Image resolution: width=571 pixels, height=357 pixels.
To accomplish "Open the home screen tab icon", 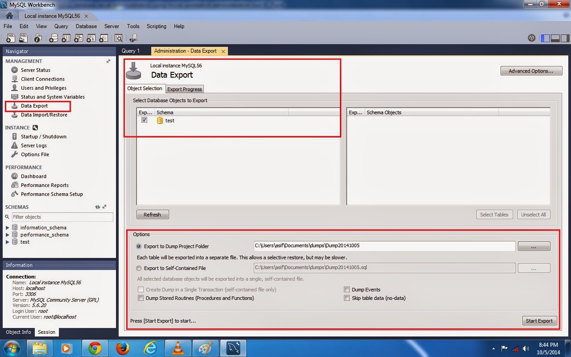I will pos(9,16).
